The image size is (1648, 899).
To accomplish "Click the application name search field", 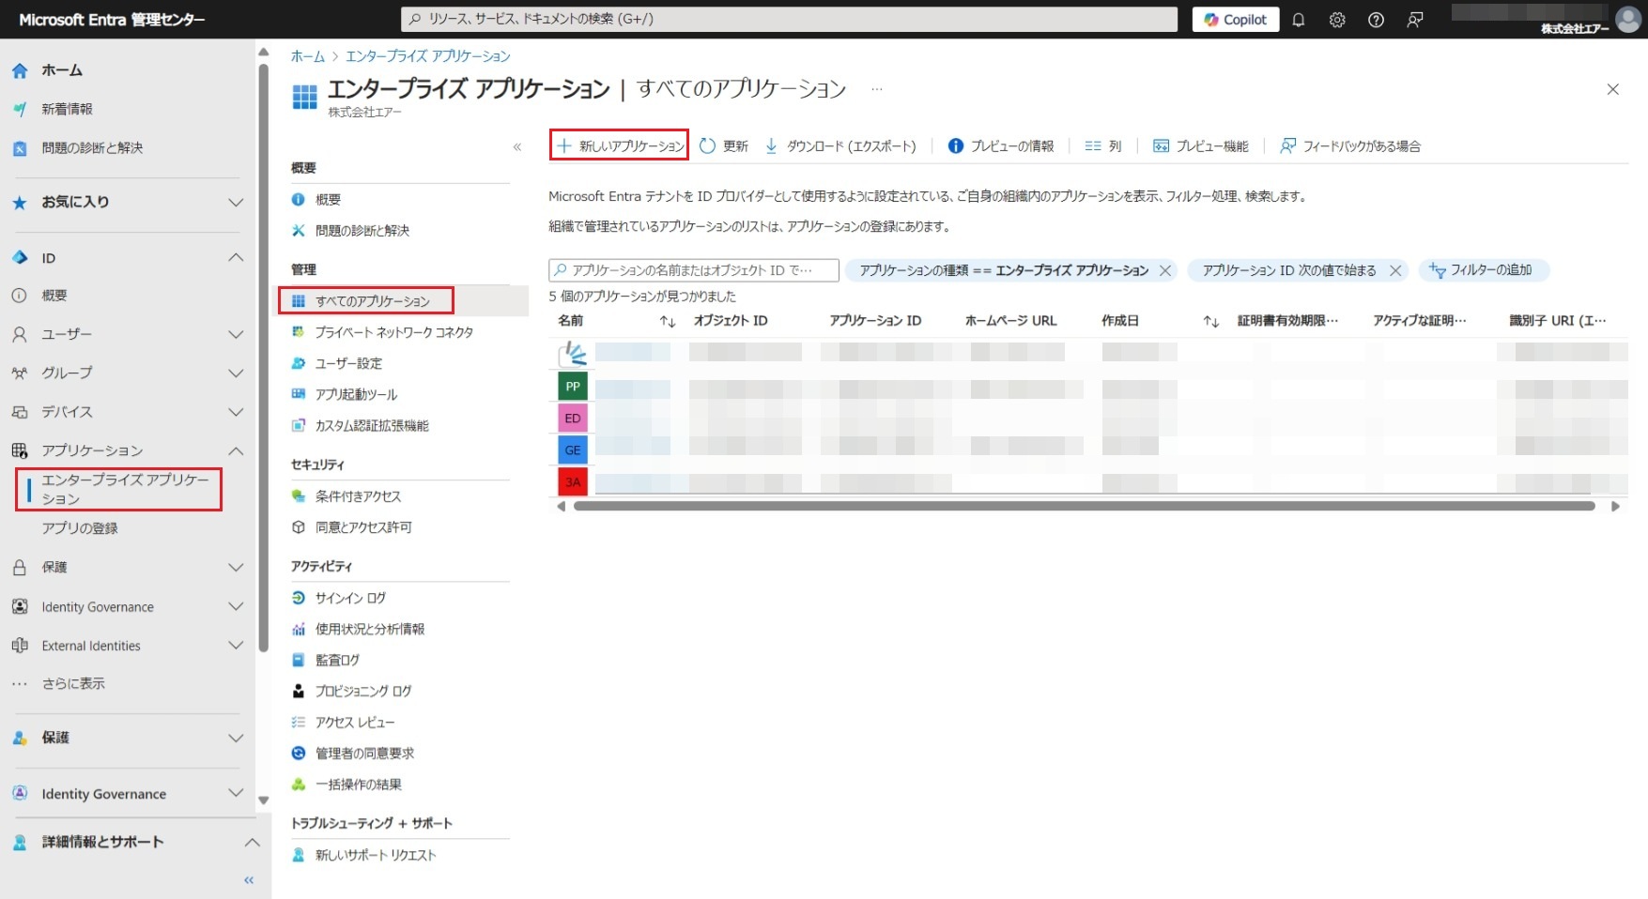I will click(x=693, y=270).
